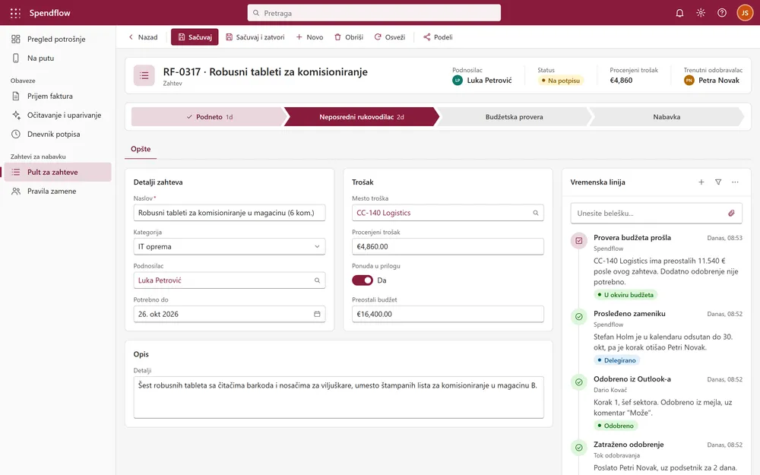Click the Provera budžeta prošla timeline icon
The width and height of the screenshot is (760, 475).
tap(578, 240)
